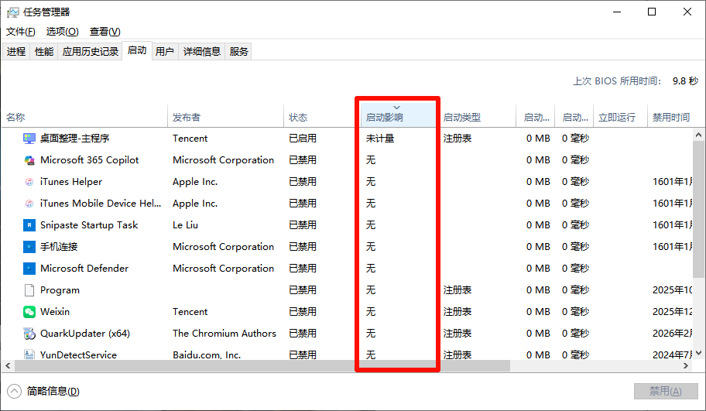This screenshot has height=411, width=706.
Task: Click the Snipaste Startup Task icon
Action: 29,225
